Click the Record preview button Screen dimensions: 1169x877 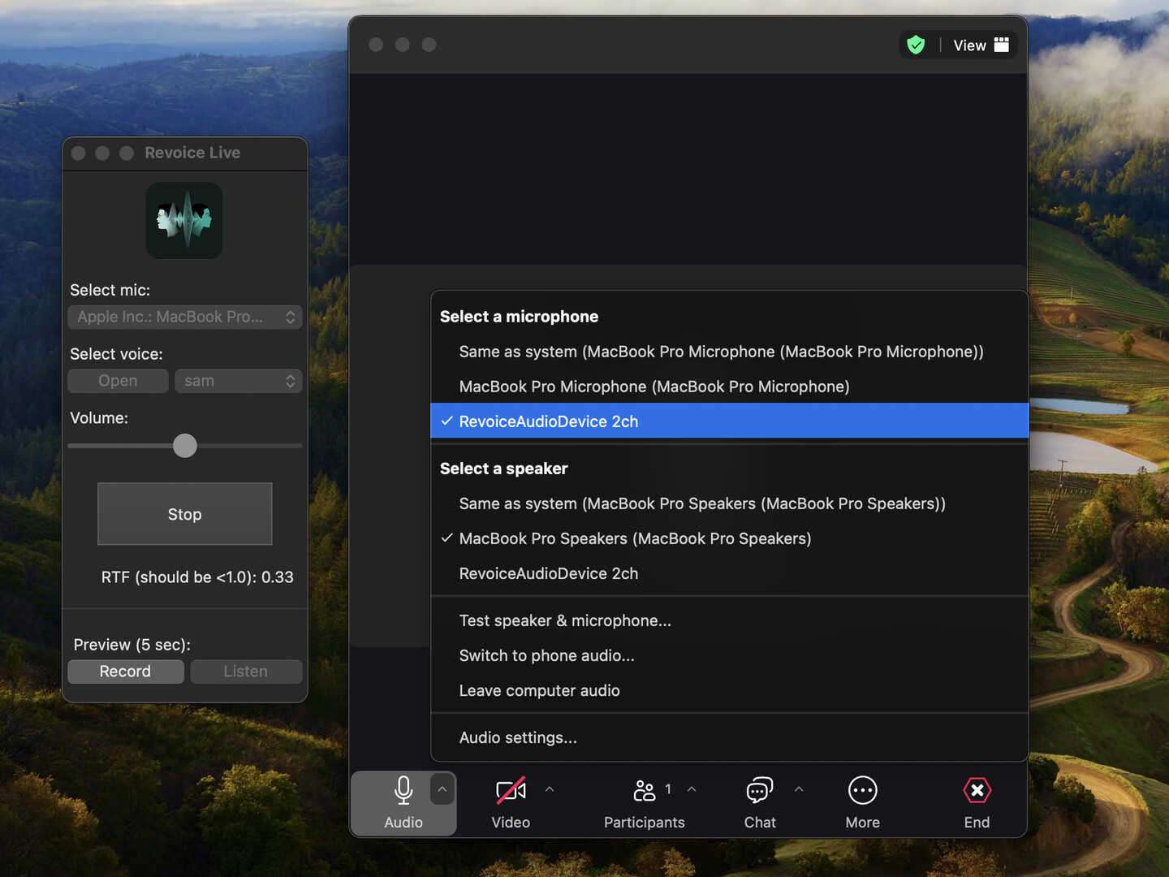point(126,672)
